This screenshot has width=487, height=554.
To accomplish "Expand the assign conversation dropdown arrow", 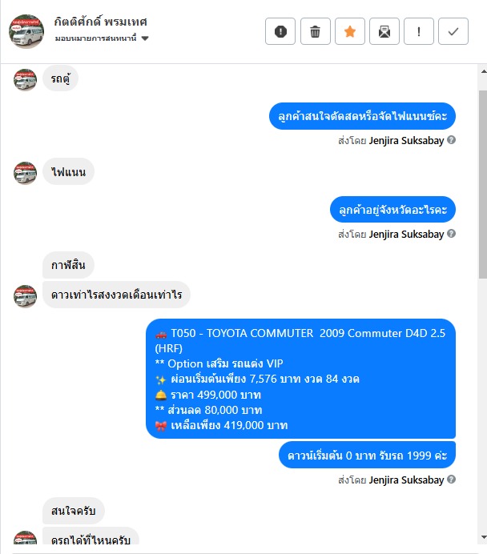I will point(145,38).
